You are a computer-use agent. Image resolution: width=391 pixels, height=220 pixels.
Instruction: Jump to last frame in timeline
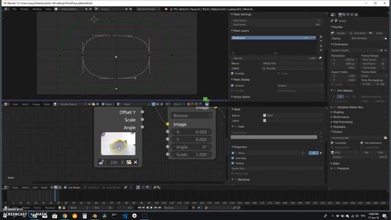[x=159, y=208]
